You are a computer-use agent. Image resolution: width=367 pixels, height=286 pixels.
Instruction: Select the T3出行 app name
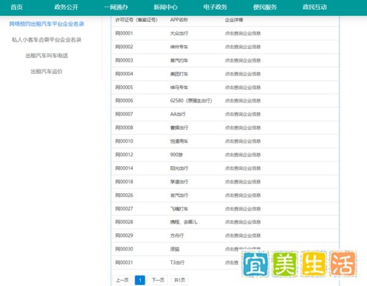177,263
